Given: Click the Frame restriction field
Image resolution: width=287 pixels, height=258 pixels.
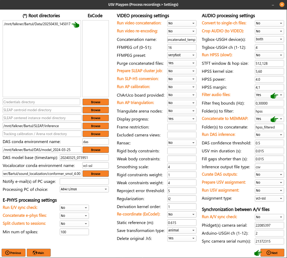Looking at the screenshot, I should coord(182,127).
